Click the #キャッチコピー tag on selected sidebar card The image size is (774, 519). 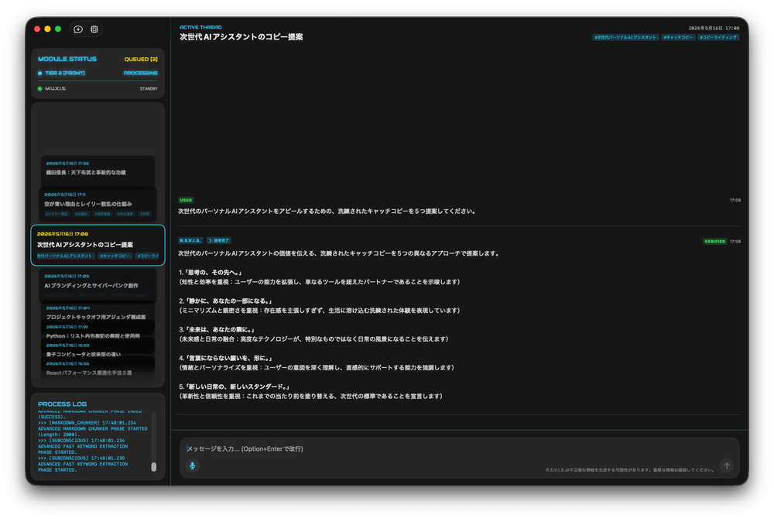115,256
